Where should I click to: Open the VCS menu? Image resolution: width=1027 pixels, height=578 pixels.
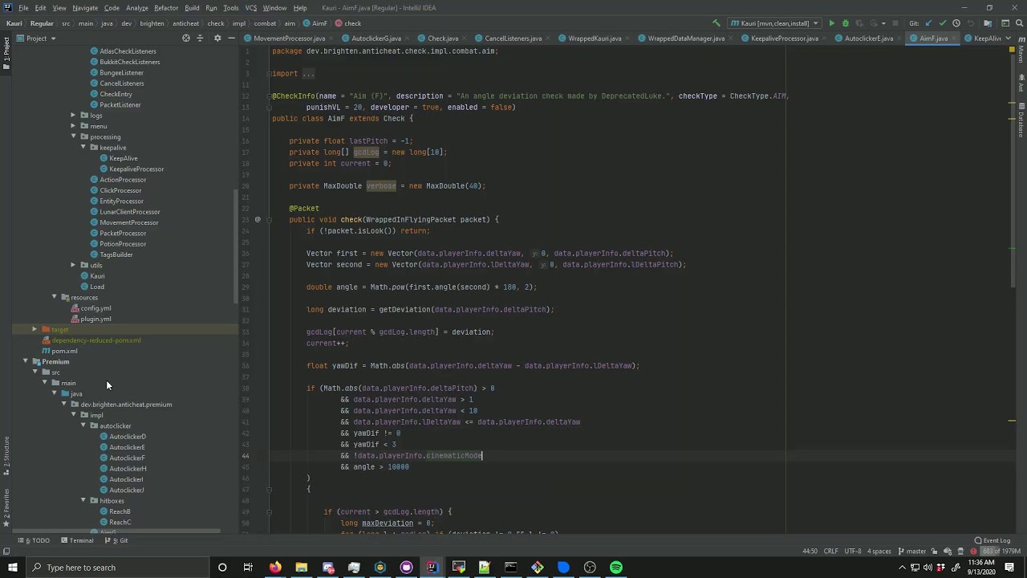[251, 8]
